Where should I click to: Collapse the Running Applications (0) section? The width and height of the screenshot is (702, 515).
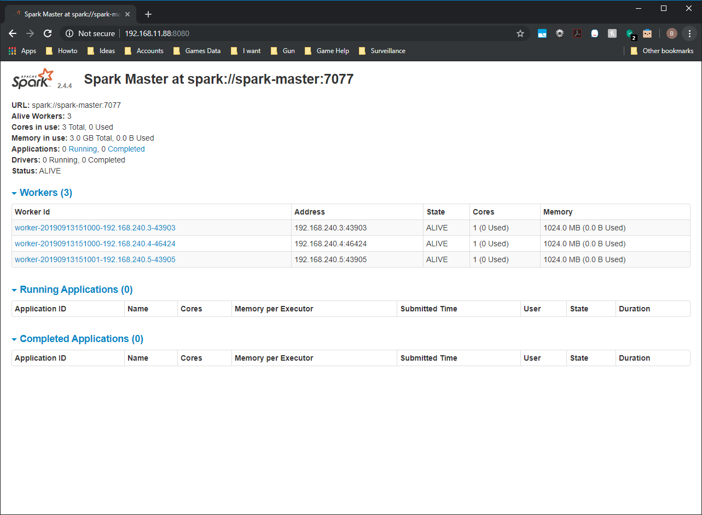[x=72, y=290]
